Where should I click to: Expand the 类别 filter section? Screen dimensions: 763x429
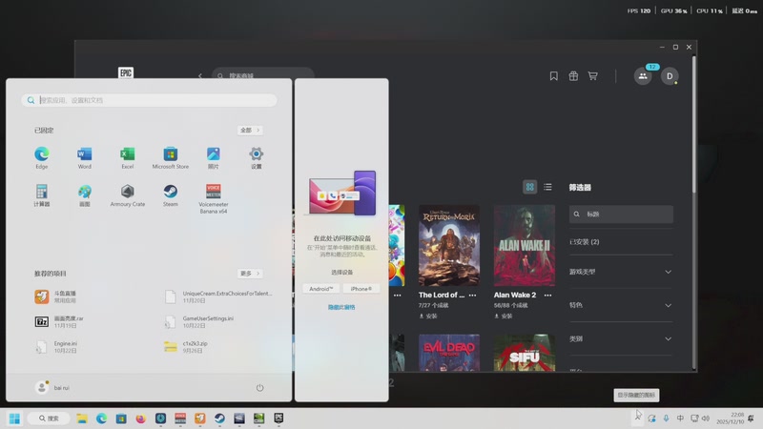click(x=621, y=339)
